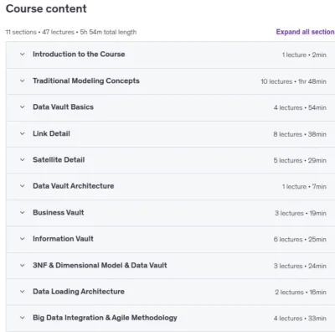Viewport: 335px width, 332px height.
Task: Expand the Introduction to the Course chevron
Action: [23, 54]
